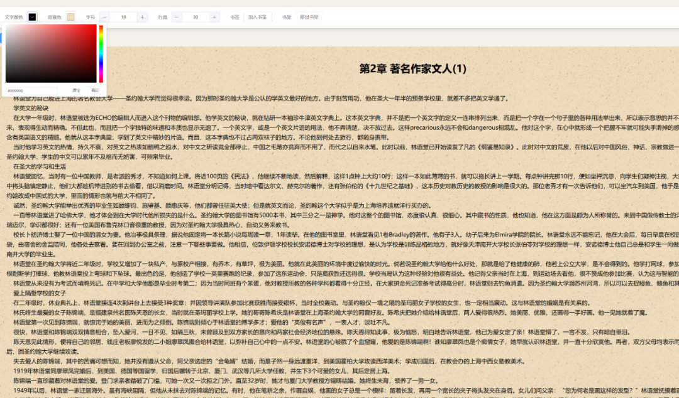Click 清空 to clear the picked color
679x398 pixels.
tap(76, 90)
